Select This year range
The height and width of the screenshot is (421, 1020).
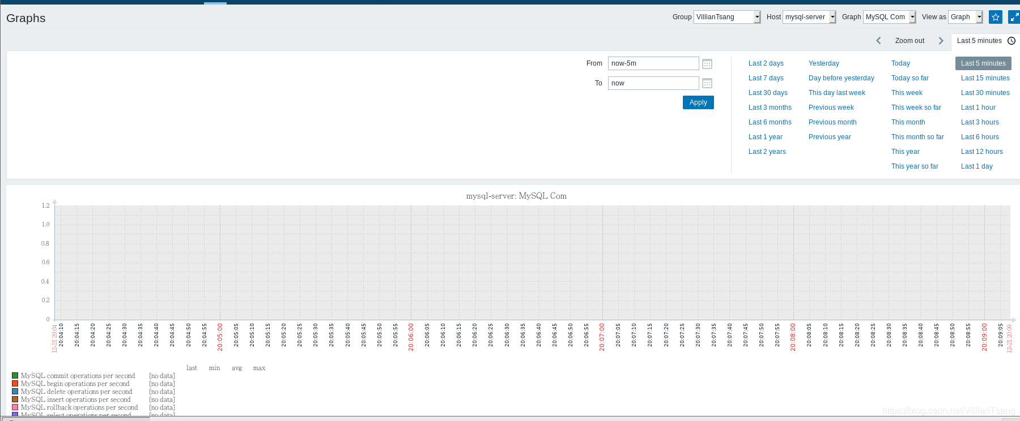[906, 152]
